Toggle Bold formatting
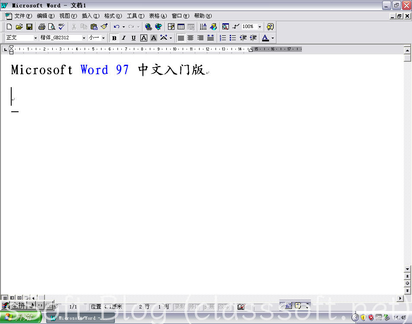This screenshot has width=412, height=324. (114, 38)
